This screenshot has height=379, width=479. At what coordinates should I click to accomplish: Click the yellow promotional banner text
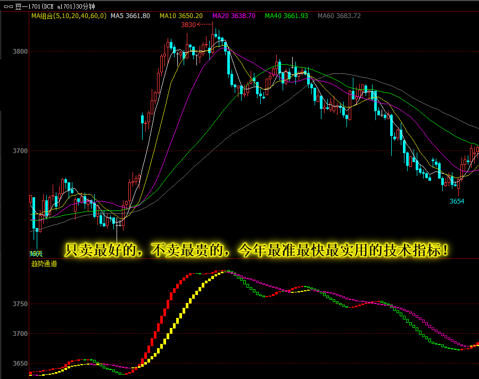point(257,250)
